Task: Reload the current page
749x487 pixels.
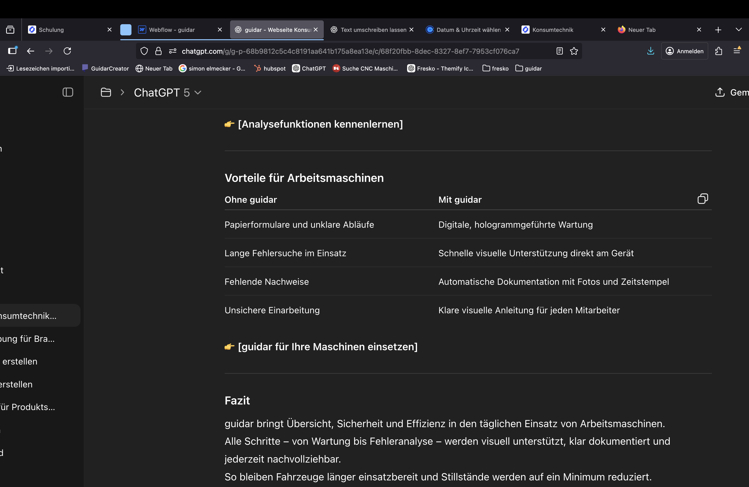Action: coord(67,51)
